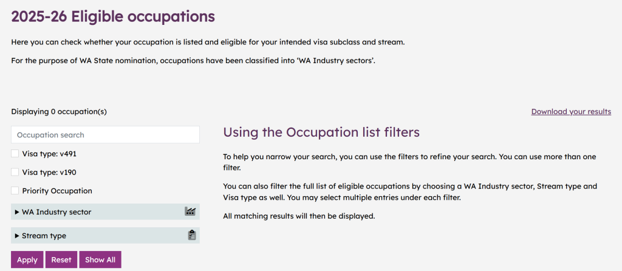The height and width of the screenshot is (271, 622).
Task: Click the 'Using the Occupation list filters' heading
Action: pos(321,132)
